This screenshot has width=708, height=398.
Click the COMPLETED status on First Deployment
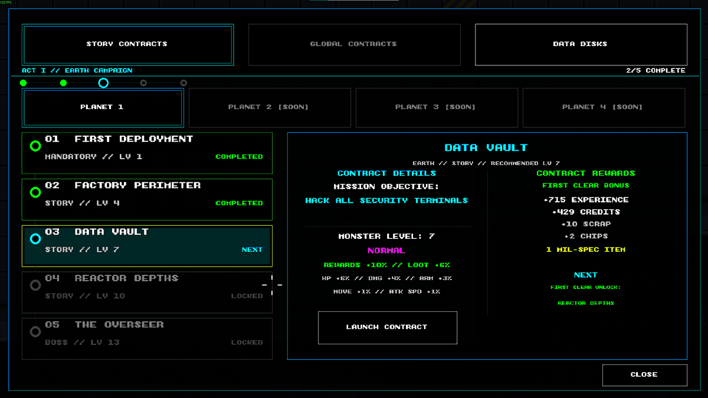[239, 157]
